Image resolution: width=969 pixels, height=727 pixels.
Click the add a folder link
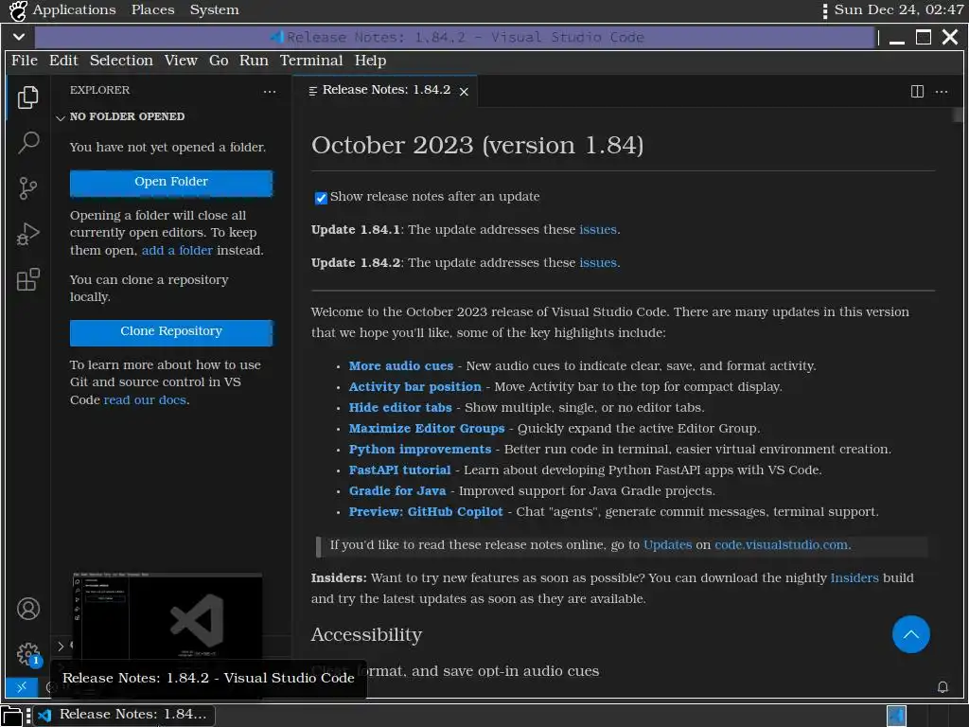click(177, 250)
